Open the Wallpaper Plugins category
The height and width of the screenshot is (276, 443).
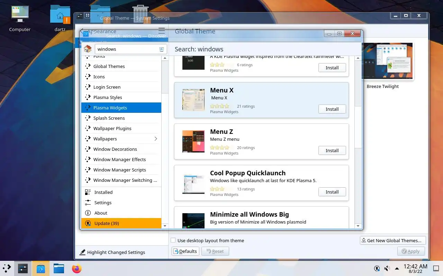(121, 128)
